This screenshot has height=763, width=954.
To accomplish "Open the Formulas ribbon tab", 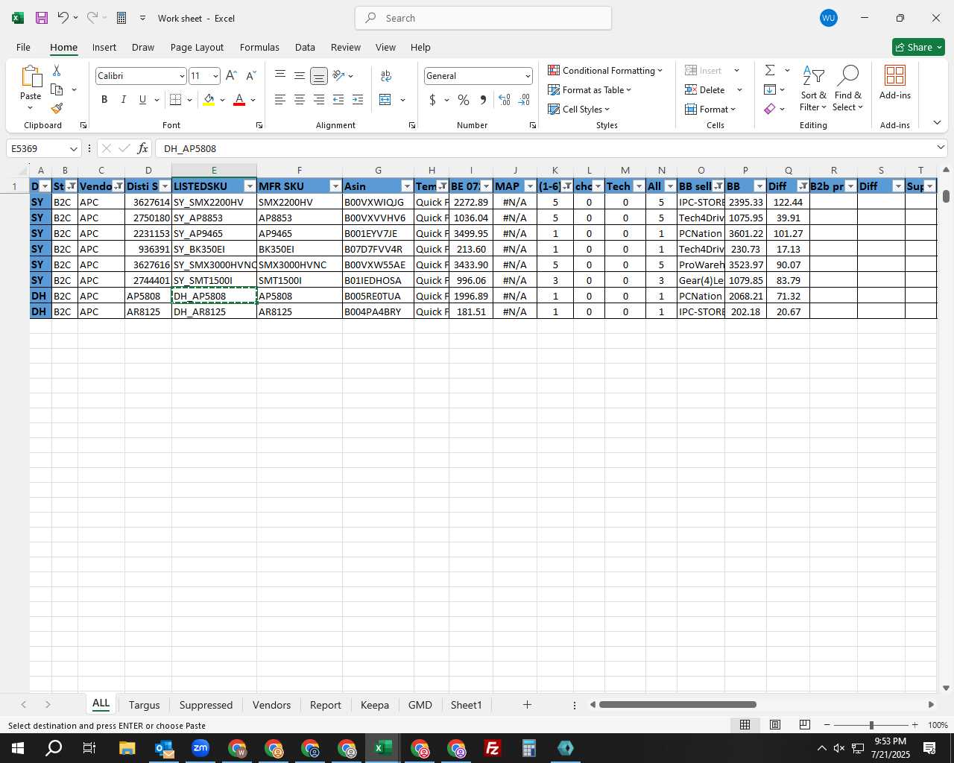I will (x=259, y=47).
